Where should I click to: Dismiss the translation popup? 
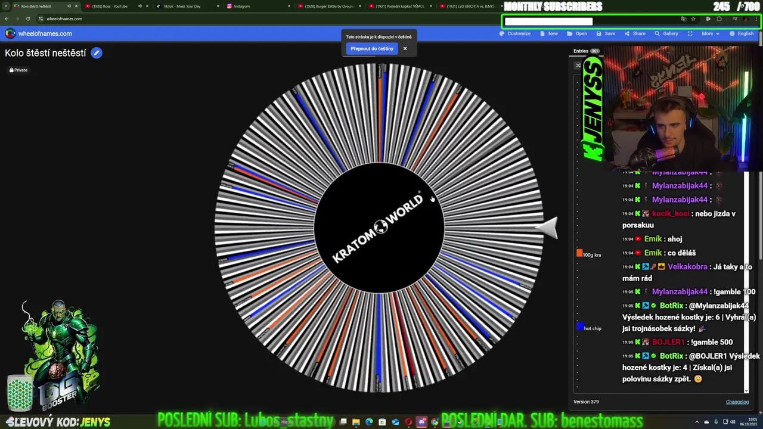point(405,49)
